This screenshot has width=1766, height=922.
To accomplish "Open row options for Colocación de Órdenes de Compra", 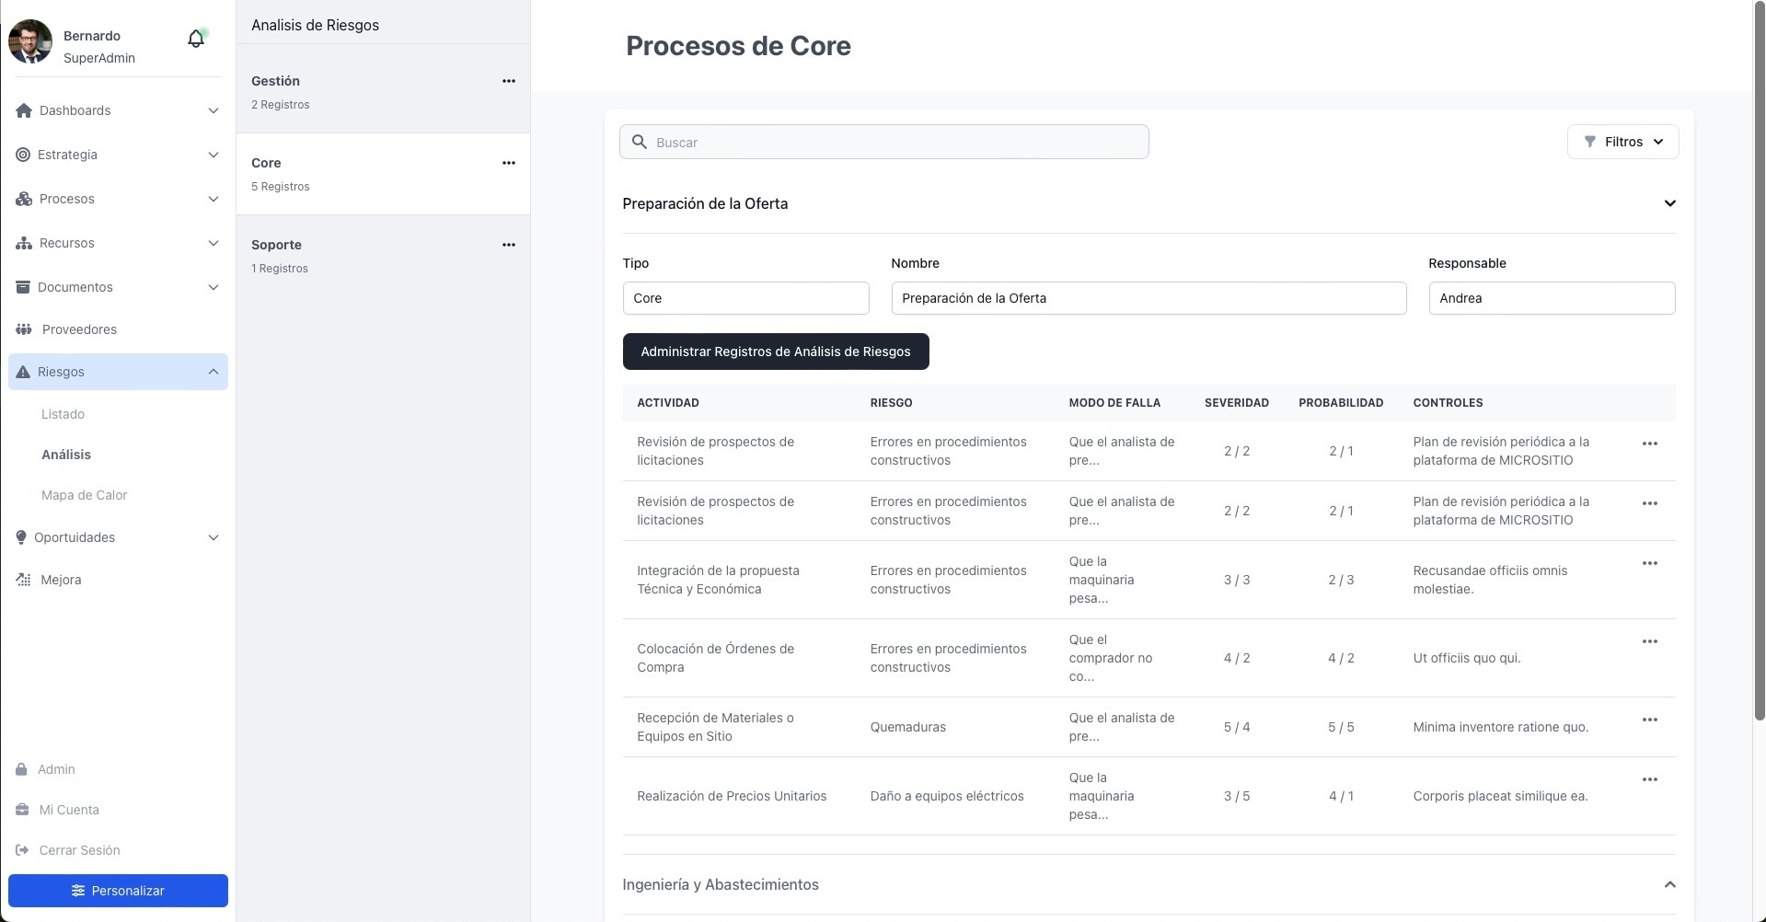I will [x=1649, y=641].
